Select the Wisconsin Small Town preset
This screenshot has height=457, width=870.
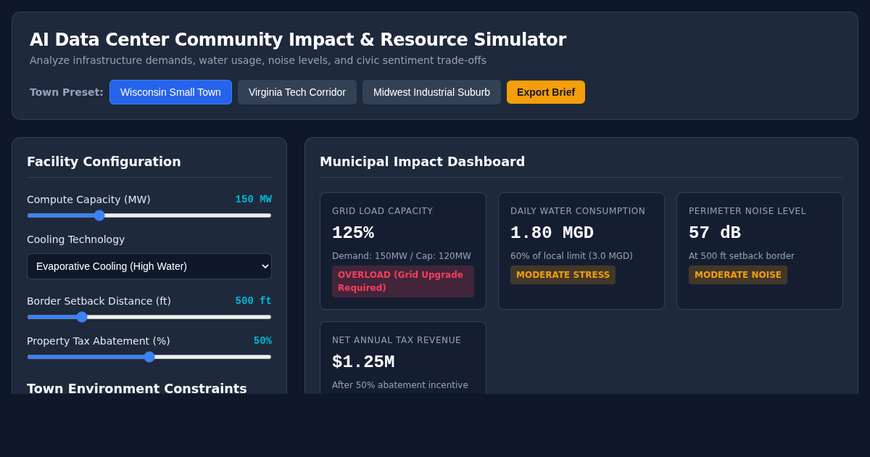click(x=170, y=92)
